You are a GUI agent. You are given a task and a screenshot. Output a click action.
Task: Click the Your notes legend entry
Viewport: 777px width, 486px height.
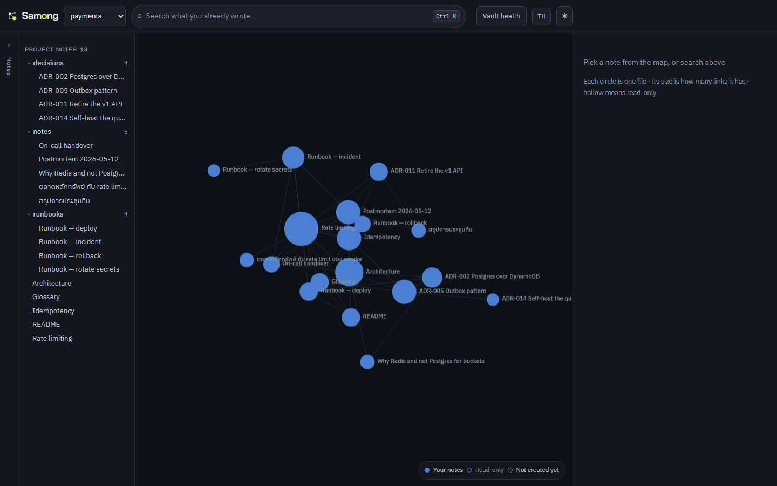tap(444, 470)
